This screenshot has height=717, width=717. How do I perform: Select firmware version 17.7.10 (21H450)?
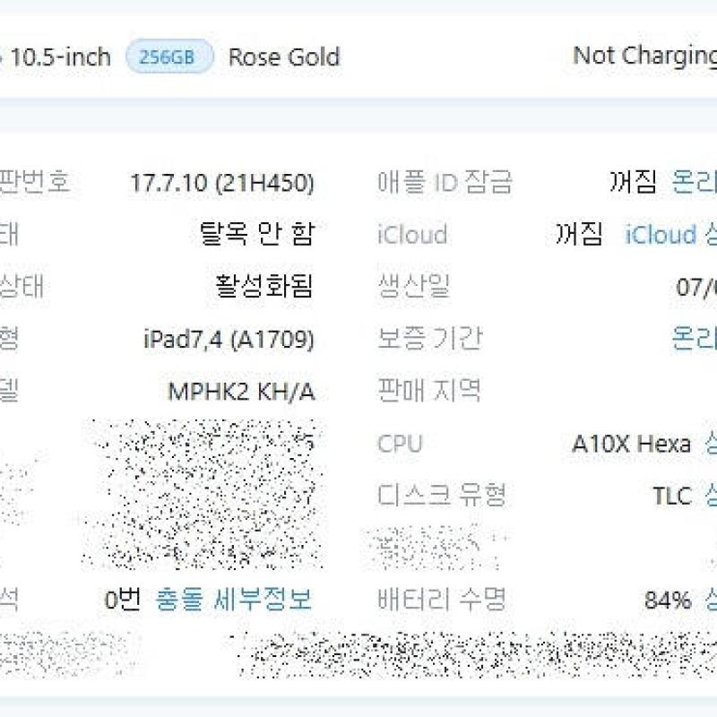coord(222,183)
